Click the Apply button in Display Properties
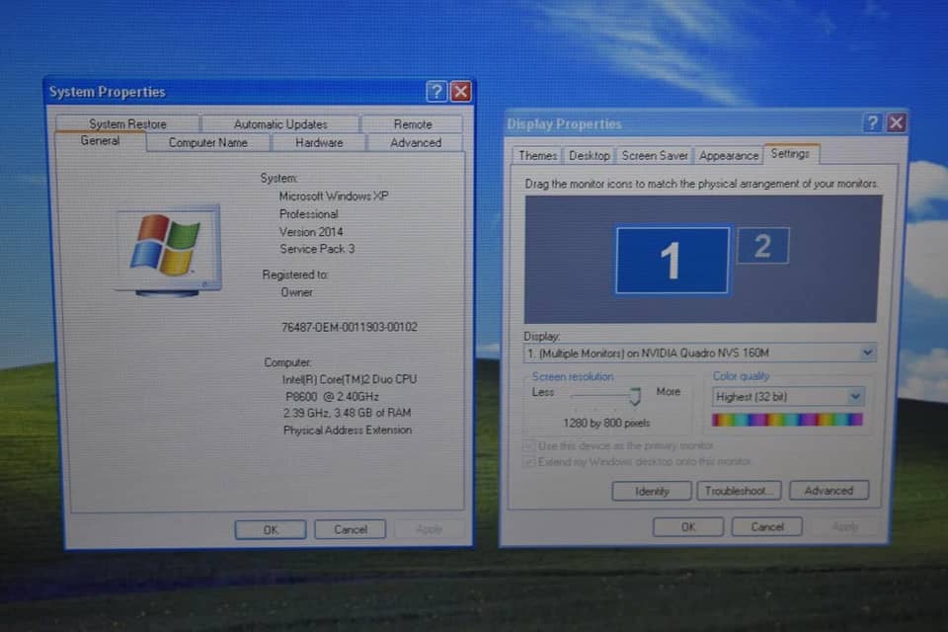Image resolution: width=948 pixels, height=632 pixels. point(844,526)
